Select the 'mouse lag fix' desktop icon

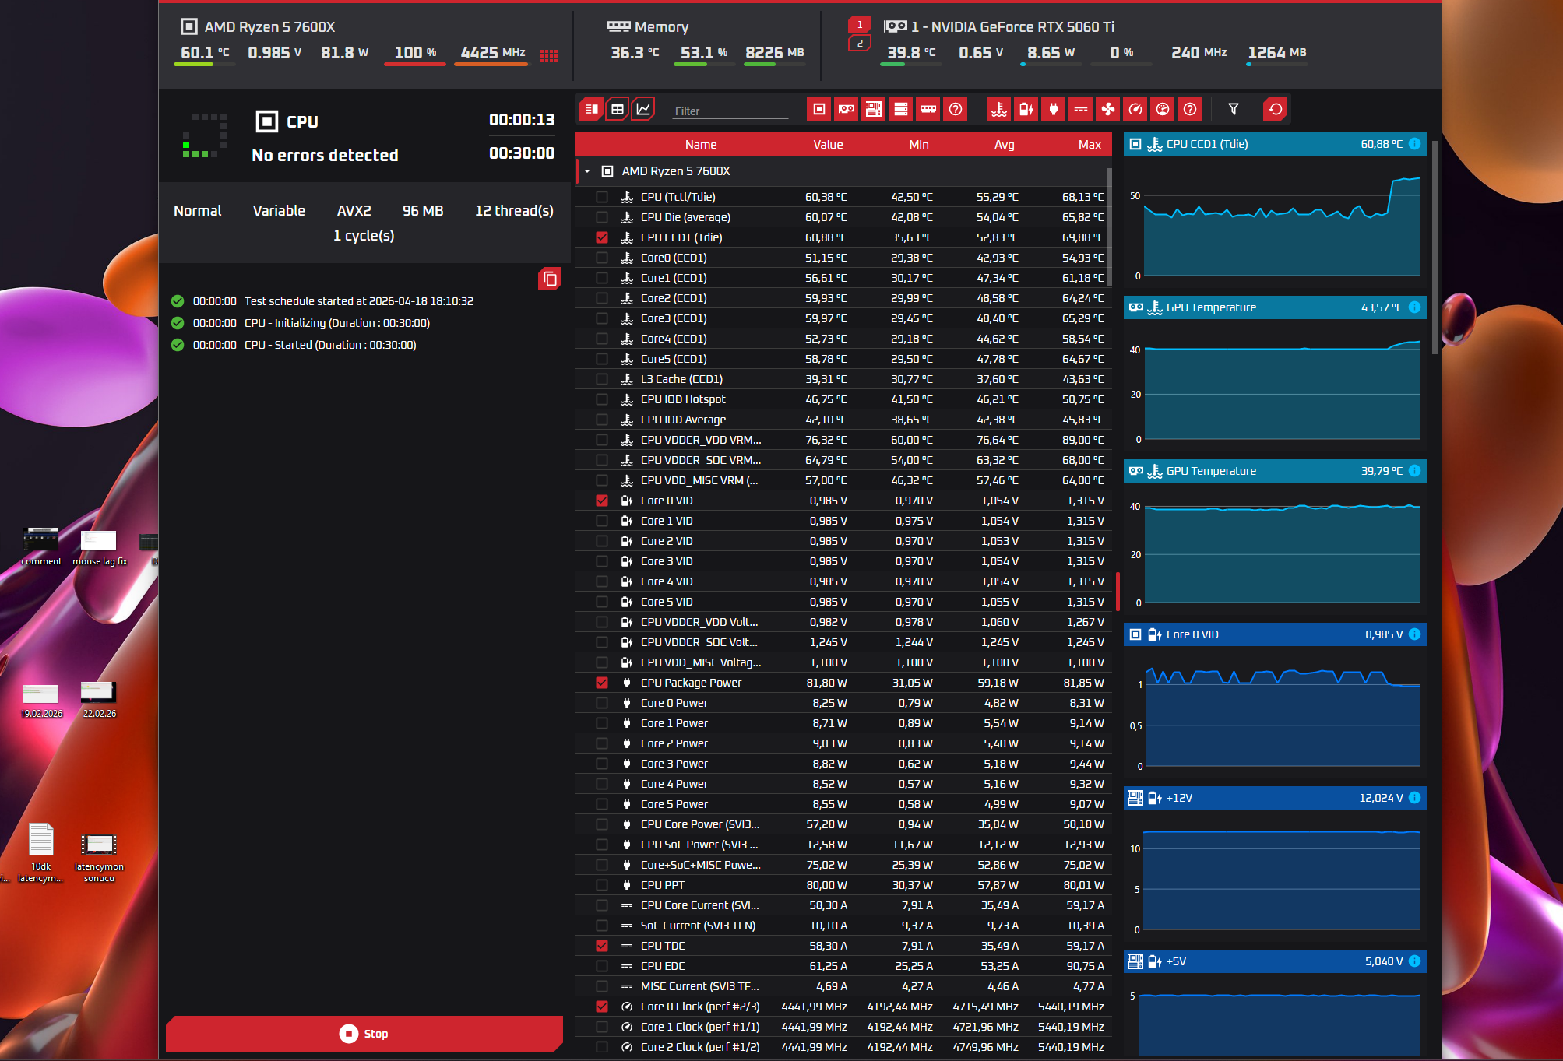click(99, 546)
